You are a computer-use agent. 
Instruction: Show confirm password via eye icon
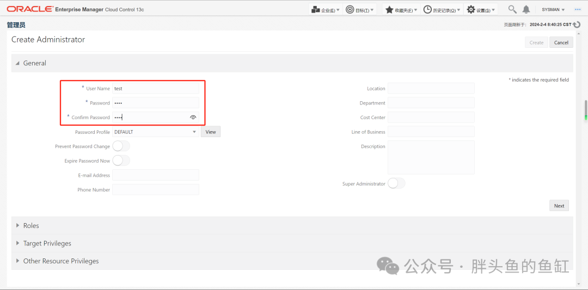pyautogui.click(x=193, y=118)
